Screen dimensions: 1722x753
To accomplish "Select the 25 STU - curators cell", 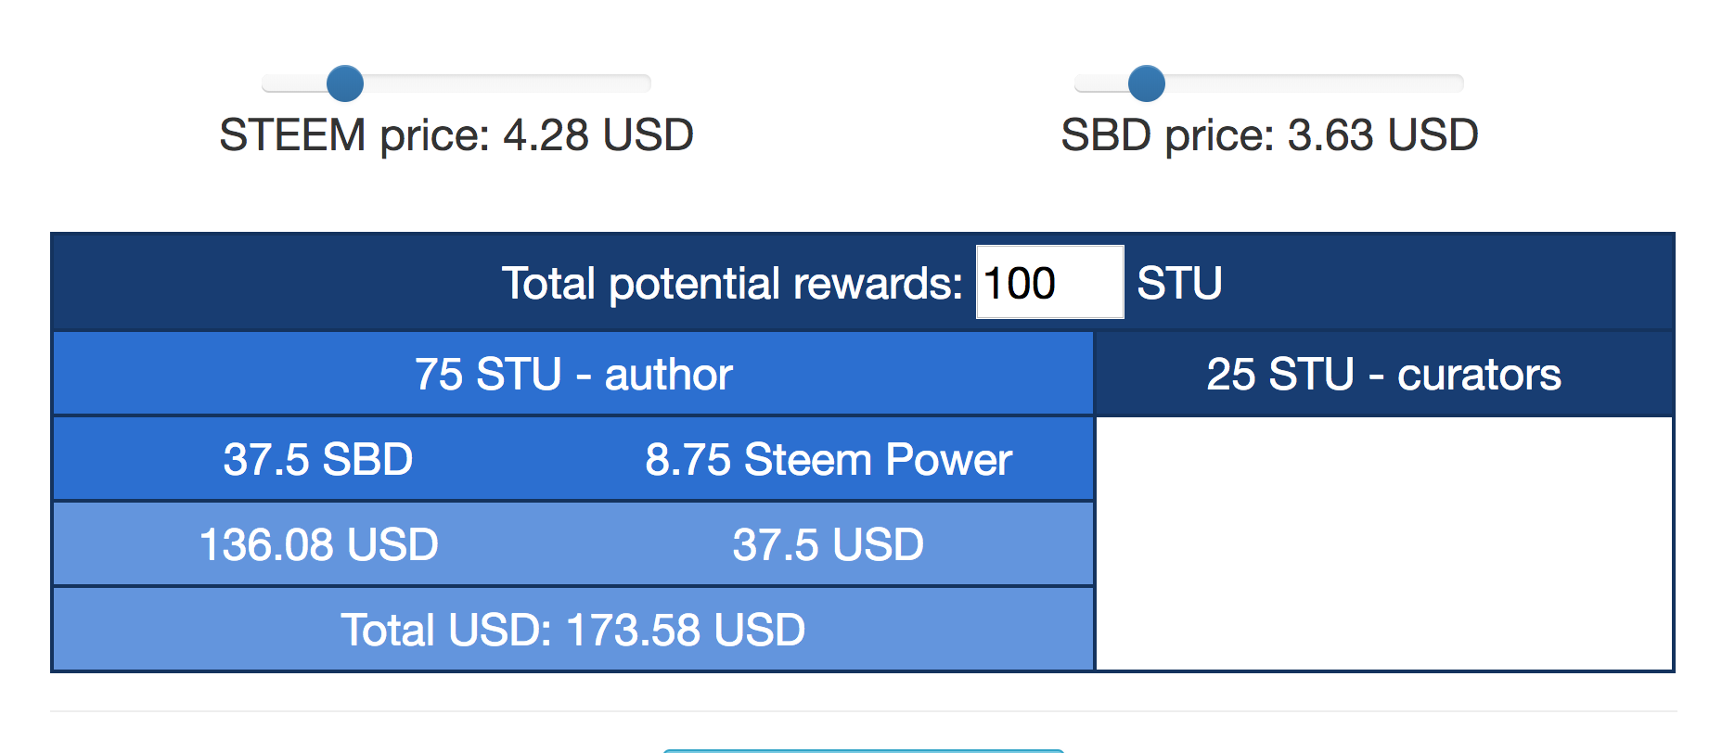I will [x=1383, y=374].
